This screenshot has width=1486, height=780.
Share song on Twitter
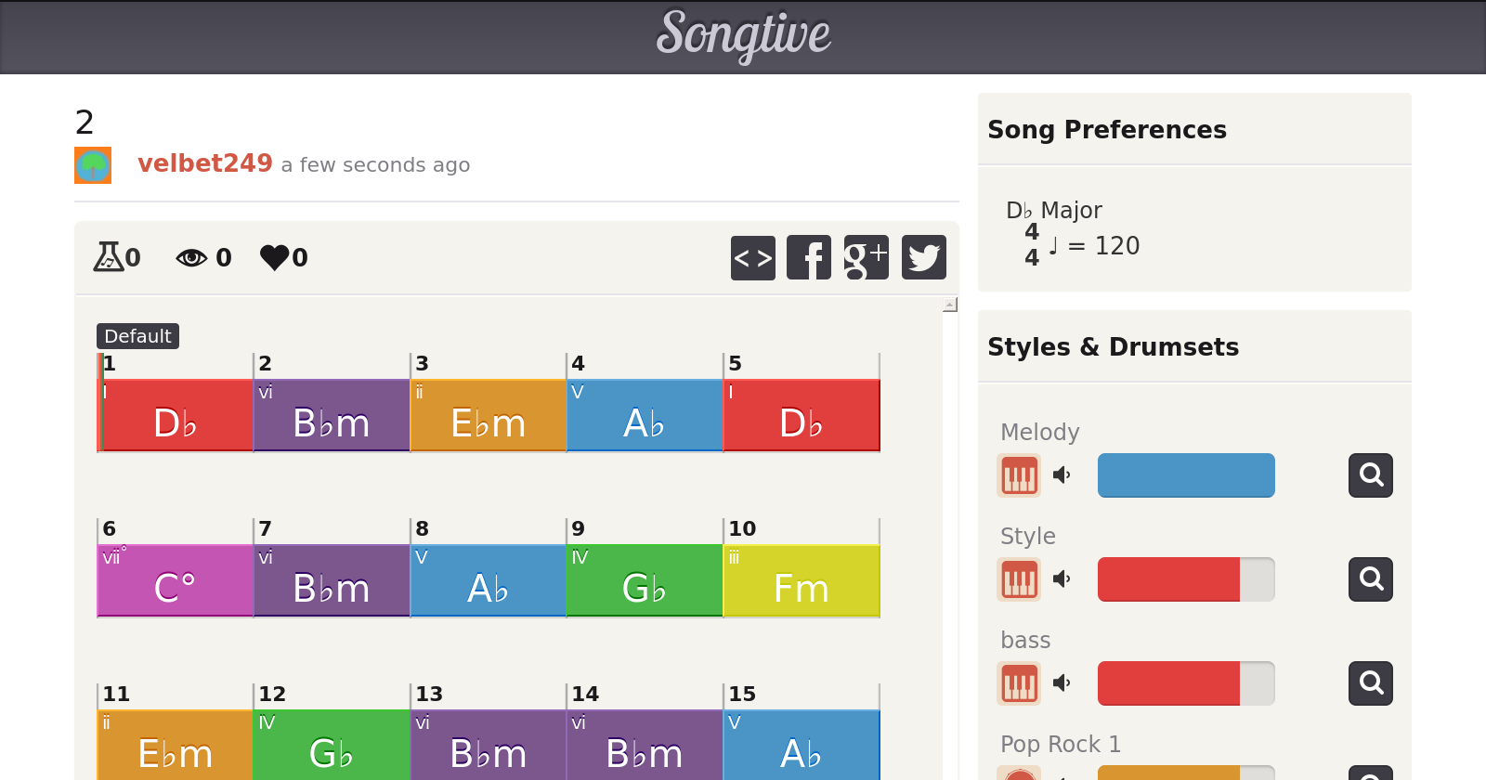tap(923, 257)
